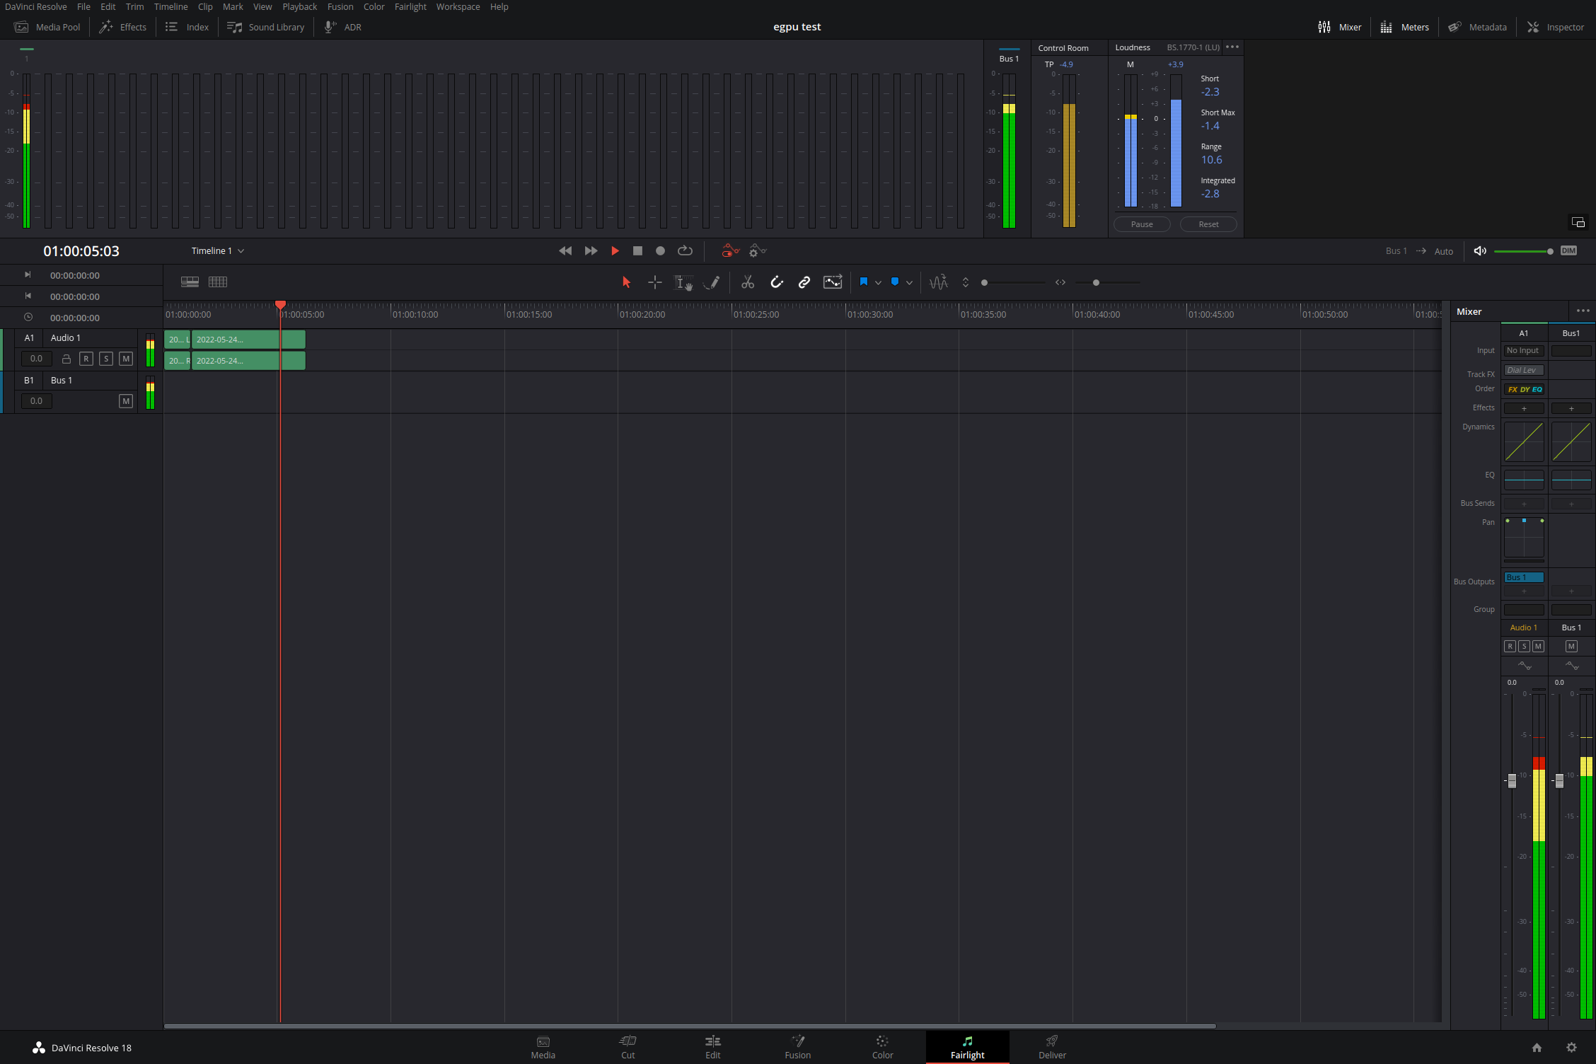Lock Audio 1 track
Image resolution: width=1596 pixels, height=1064 pixels.
(x=66, y=359)
